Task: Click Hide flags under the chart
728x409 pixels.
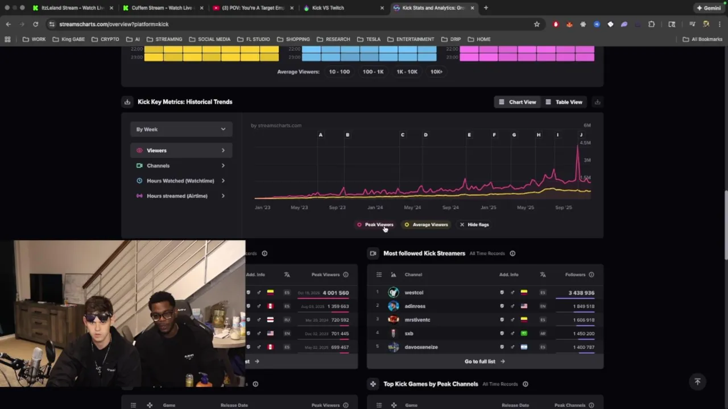Action: 474,225
